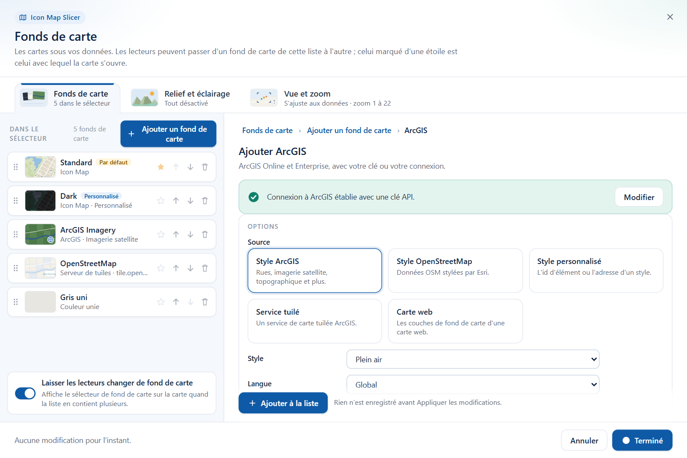Screen dimensions: 687x458
Task: Select Service tuilé source
Action: (315, 321)
